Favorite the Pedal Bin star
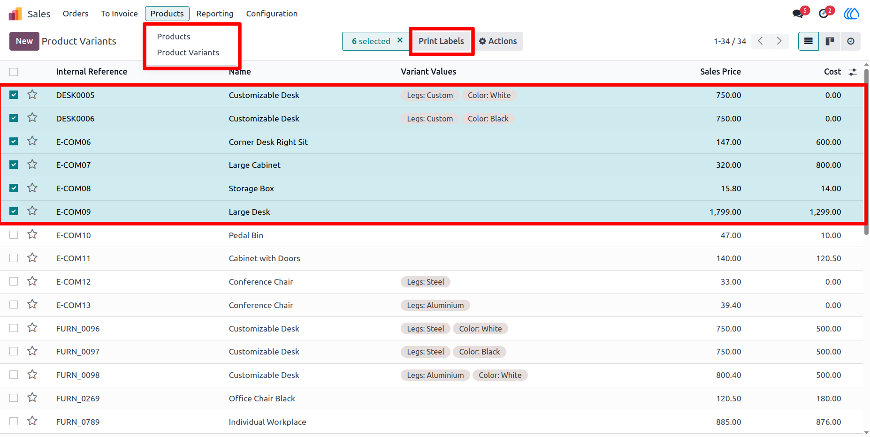Screen dimensions: 870x437 coord(32,234)
